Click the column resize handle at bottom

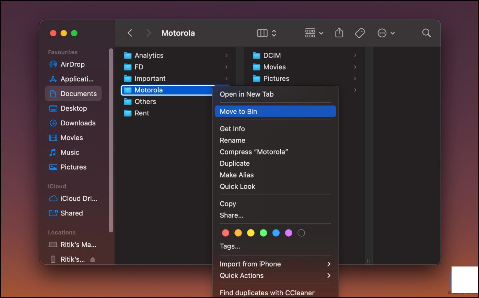(369, 261)
